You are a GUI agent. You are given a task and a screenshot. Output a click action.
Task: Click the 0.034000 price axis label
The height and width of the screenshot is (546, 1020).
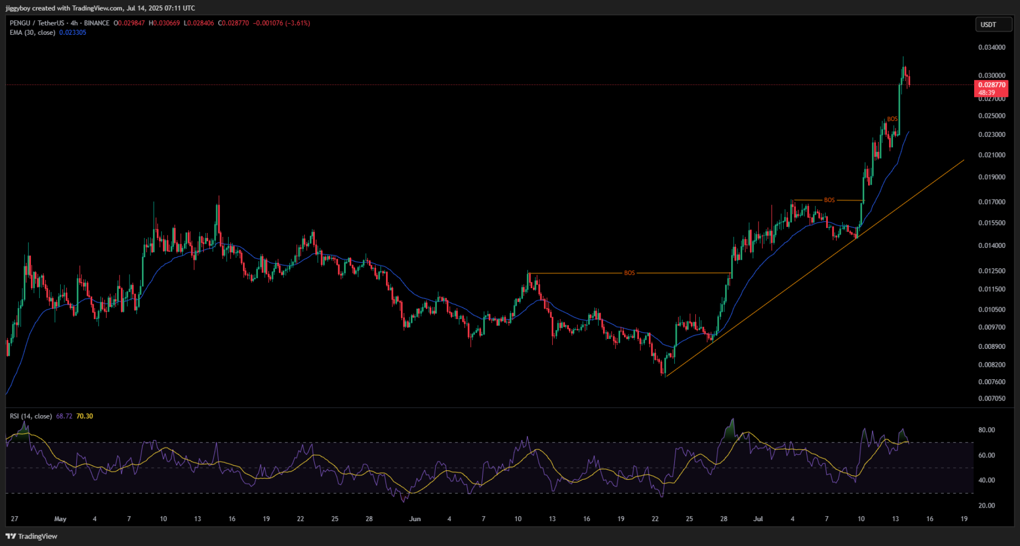click(x=992, y=47)
